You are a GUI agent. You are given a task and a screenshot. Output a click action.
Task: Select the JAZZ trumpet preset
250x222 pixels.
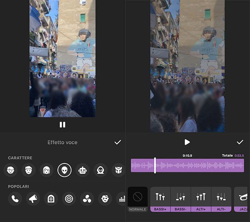pyautogui.click(x=241, y=199)
